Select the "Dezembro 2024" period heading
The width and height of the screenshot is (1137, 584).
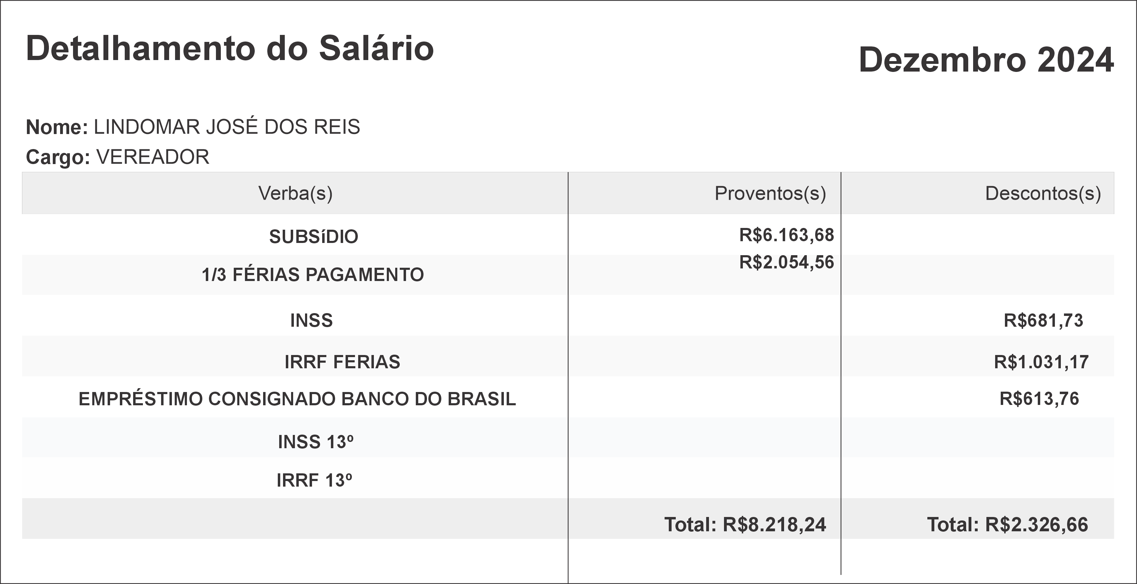click(x=986, y=60)
